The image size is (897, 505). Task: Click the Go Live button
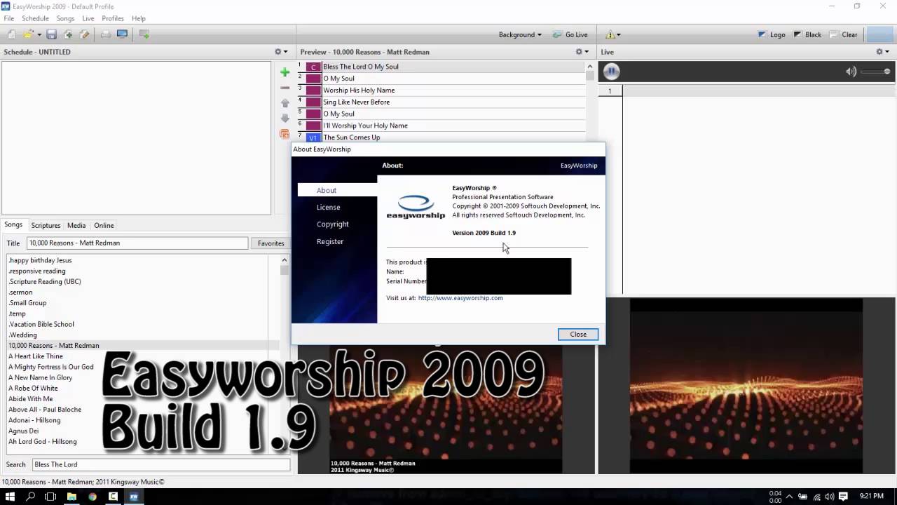coord(570,34)
